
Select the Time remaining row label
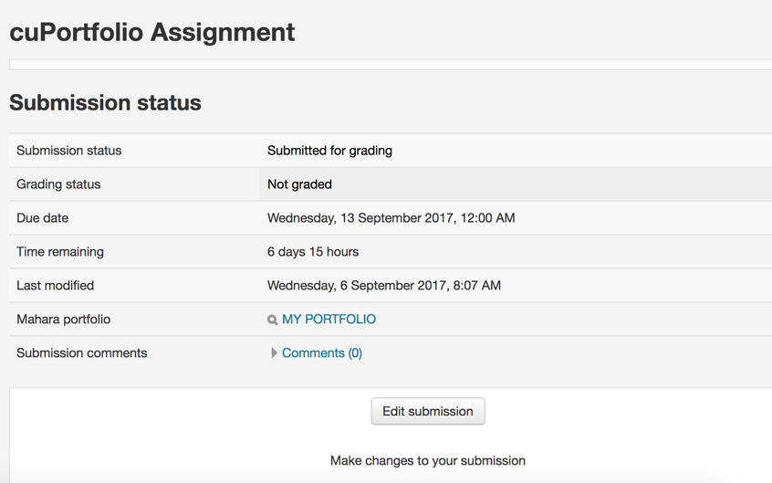point(60,252)
